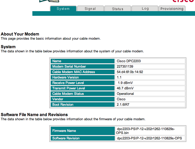This screenshot has height=149, width=195.
Task: Click the "System" section heading
Action: [8, 47]
